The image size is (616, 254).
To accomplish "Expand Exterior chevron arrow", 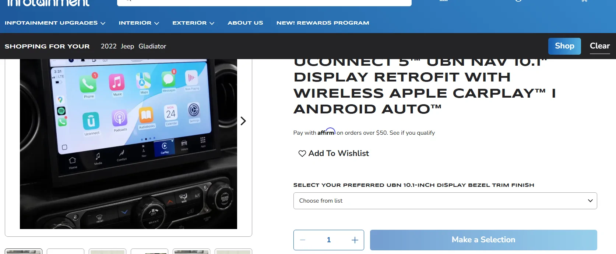I will click(212, 23).
